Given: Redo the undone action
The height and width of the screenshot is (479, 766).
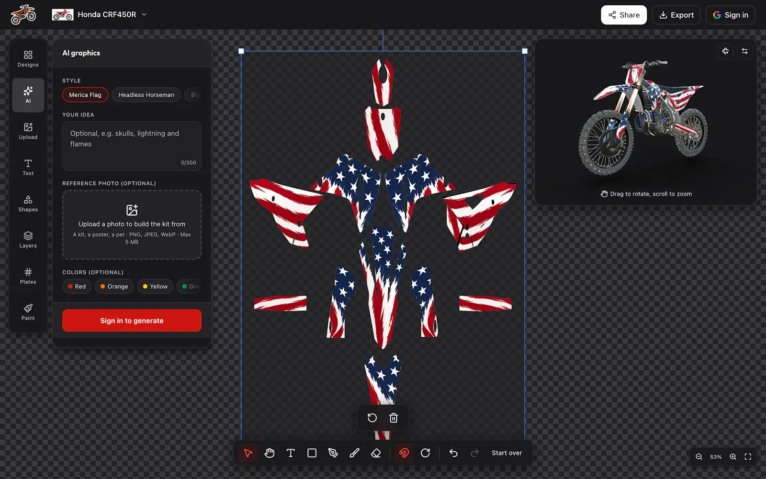Looking at the screenshot, I should (x=474, y=453).
